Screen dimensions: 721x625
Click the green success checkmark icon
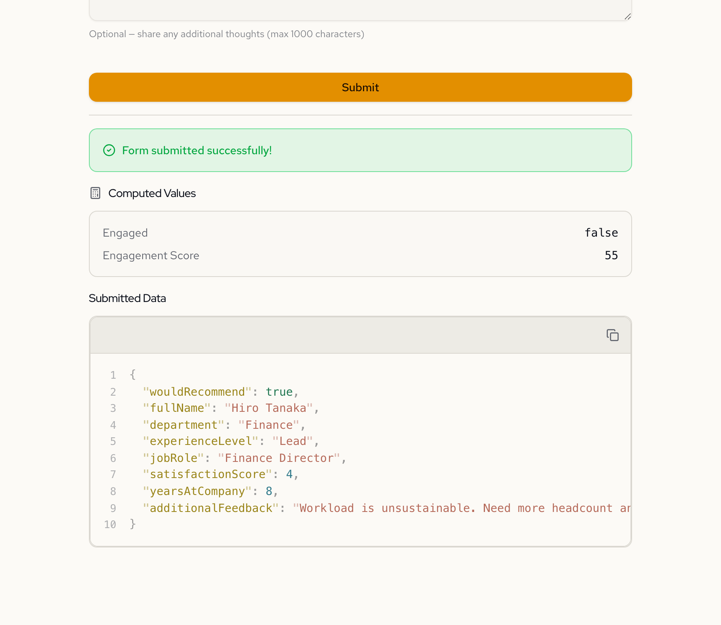click(x=109, y=150)
